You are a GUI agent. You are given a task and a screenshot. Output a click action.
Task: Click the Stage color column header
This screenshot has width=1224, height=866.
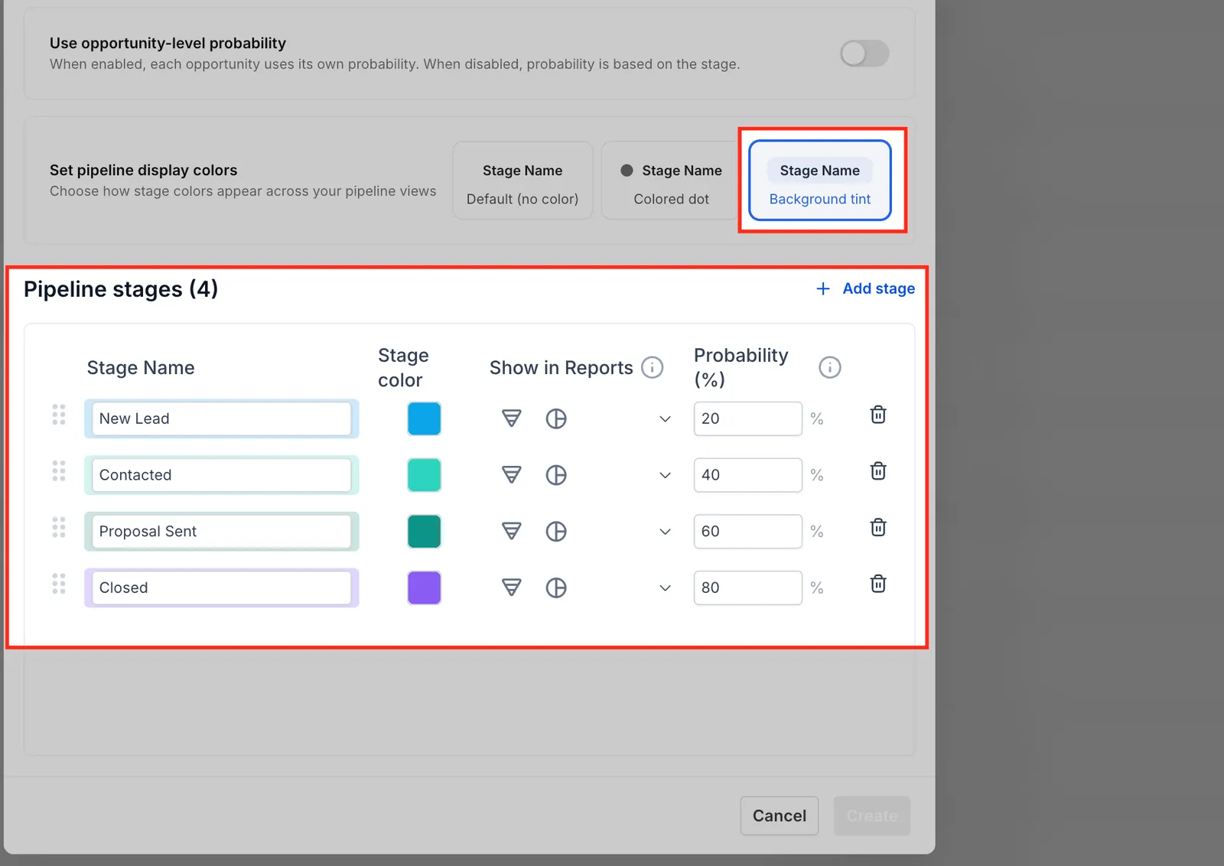pyautogui.click(x=403, y=368)
